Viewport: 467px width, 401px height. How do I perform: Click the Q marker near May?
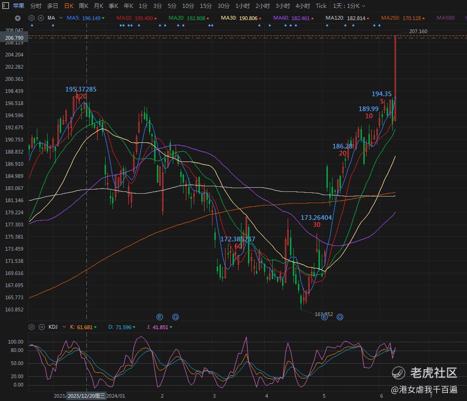(x=340, y=317)
